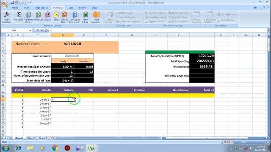The height and width of the screenshot is (152, 271).
Task: Adjust the zoom slider
Action: tap(244, 142)
